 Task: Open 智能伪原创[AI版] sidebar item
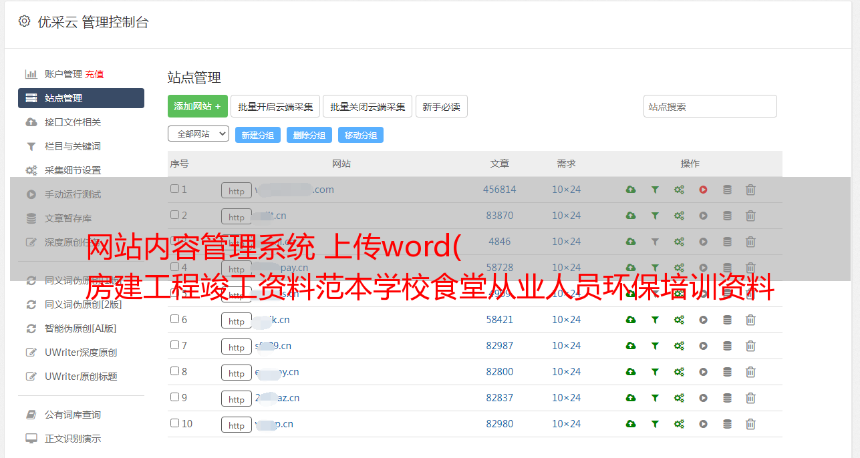tap(81, 328)
